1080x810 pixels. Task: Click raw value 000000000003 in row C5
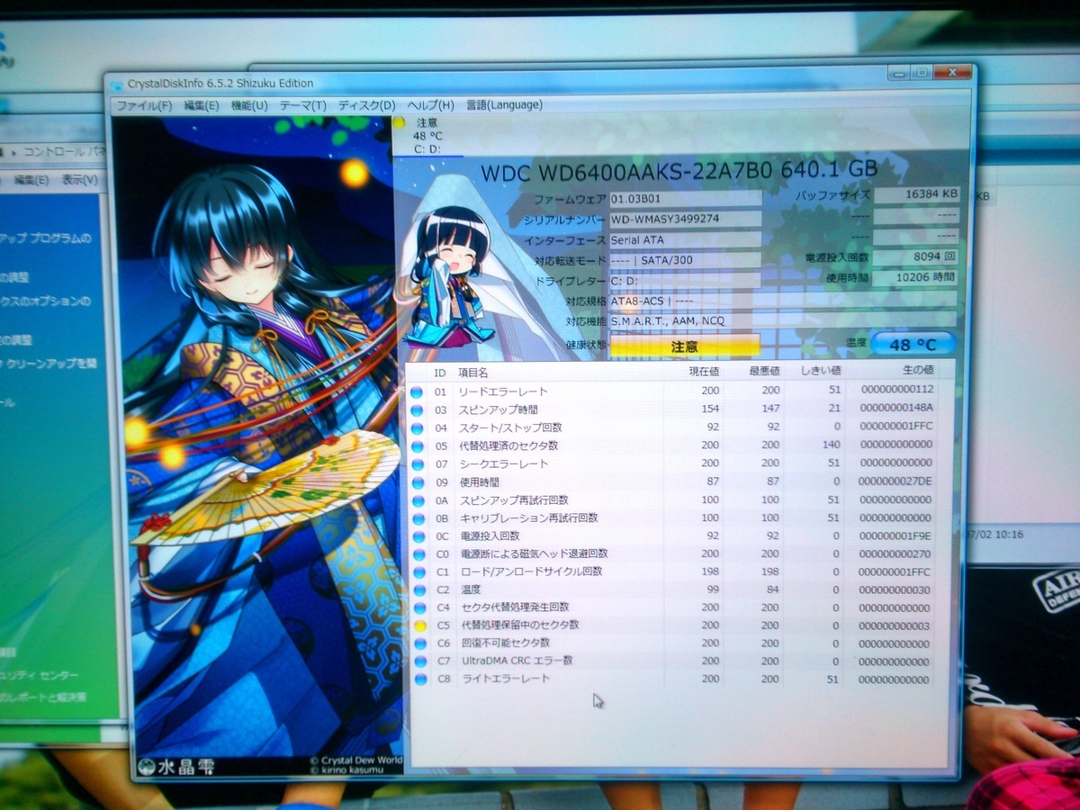[895, 625]
